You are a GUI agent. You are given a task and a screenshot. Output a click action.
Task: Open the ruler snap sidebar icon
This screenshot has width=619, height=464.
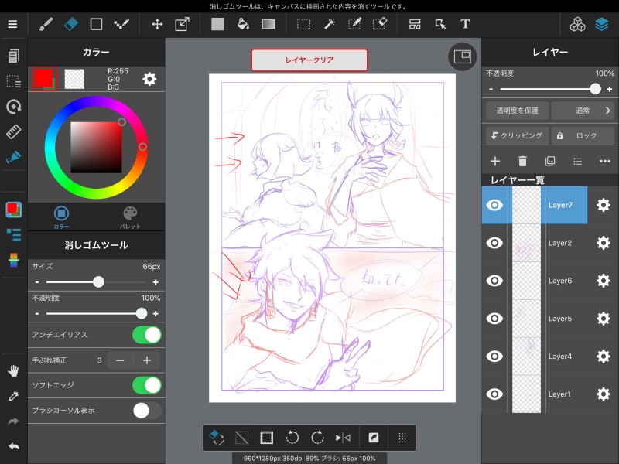(x=13, y=131)
